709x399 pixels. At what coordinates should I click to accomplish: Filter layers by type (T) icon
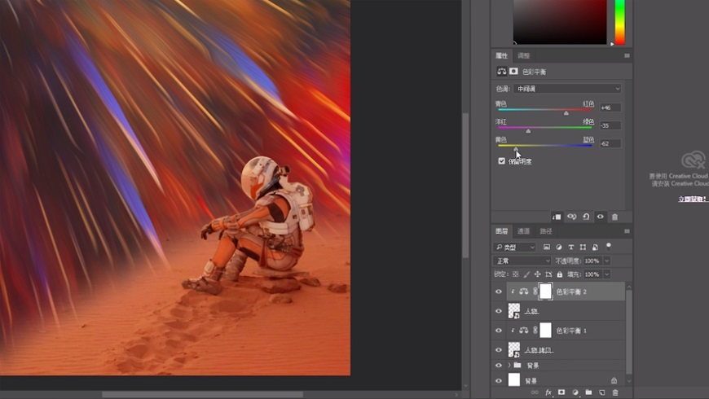coord(571,248)
